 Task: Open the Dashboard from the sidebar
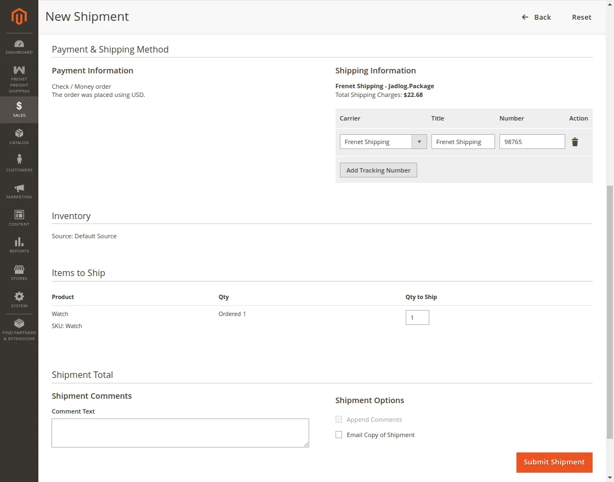point(19,47)
